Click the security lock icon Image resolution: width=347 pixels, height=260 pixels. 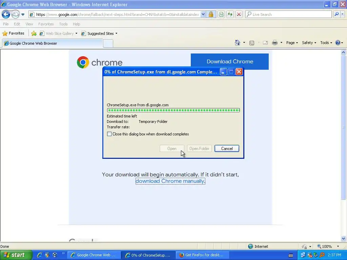coord(211,15)
